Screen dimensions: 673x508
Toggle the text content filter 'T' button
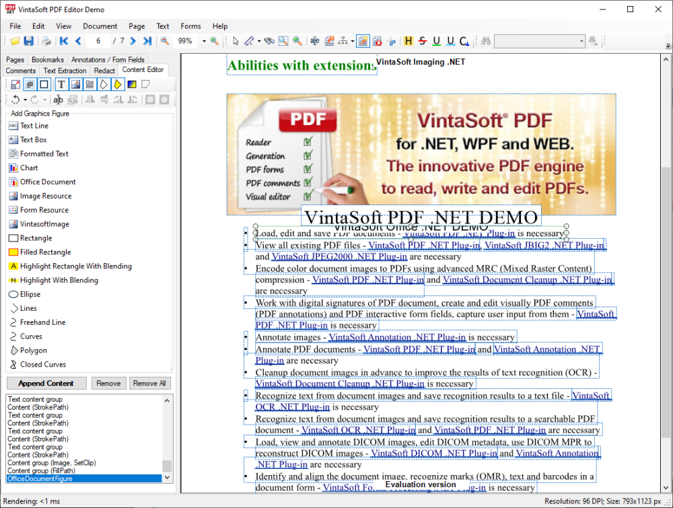pyautogui.click(x=61, y=84)
